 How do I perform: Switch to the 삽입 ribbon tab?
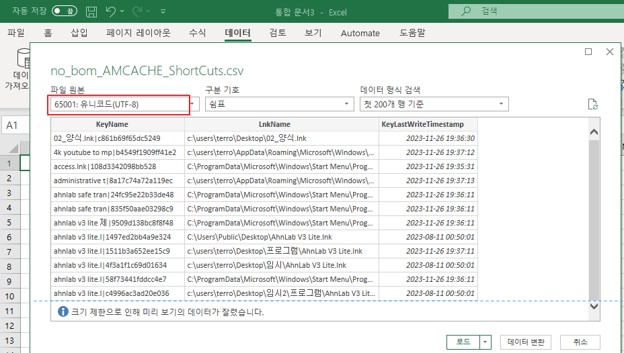[79, 33]
